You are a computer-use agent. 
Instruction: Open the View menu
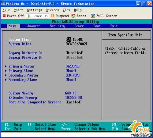point(66,10)
